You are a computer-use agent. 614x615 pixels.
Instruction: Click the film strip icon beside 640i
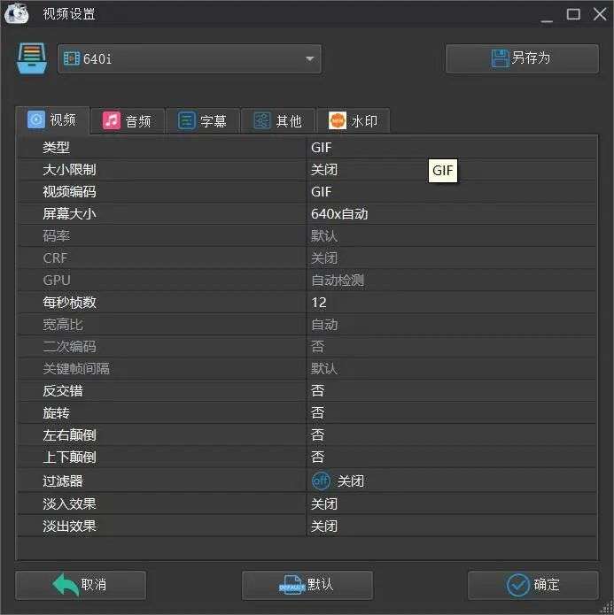pyautogui.click(x=72, y=58)
